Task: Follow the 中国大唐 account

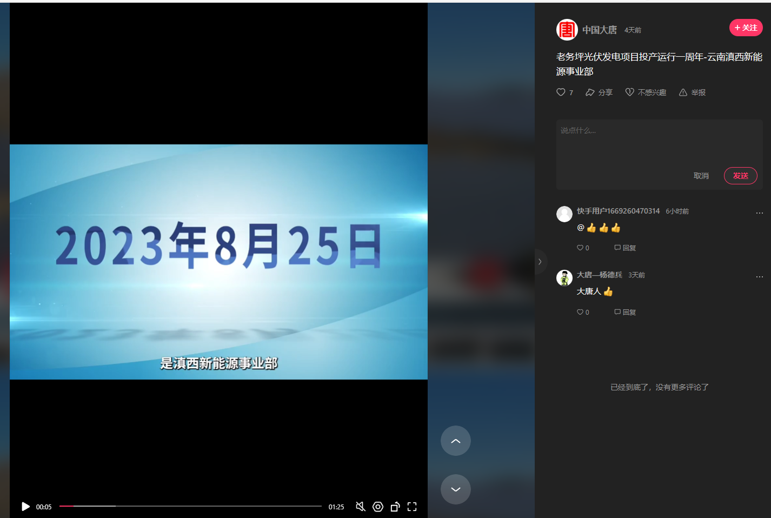Action: click(x=746, y=28)
